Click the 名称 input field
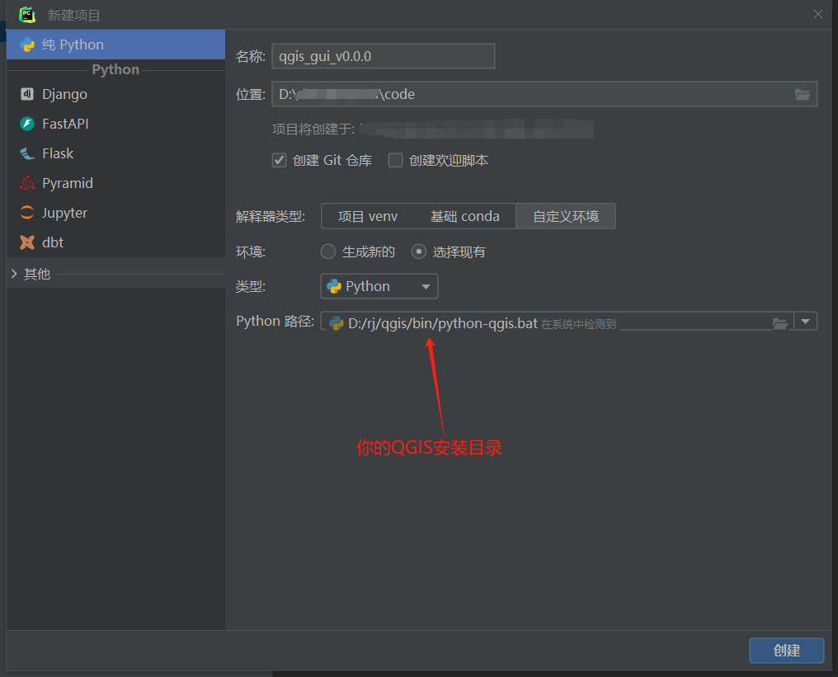 pyautogui.click(x=384, y=56)
